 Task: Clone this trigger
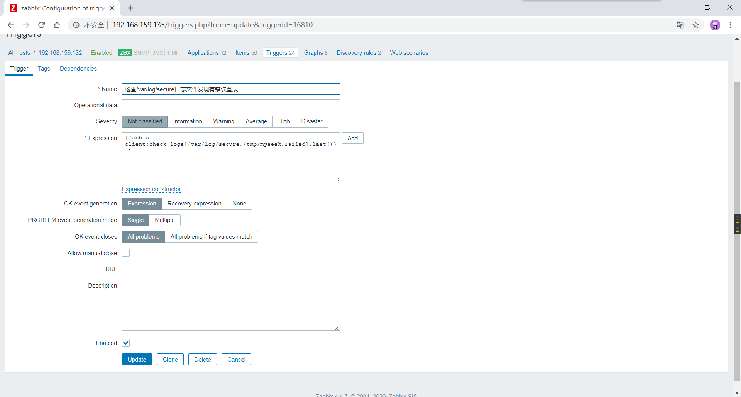(x=170, y=359)
